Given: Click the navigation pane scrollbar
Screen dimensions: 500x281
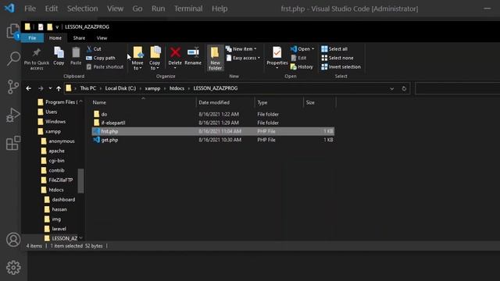Looking at the screenshot, I should 81,181.
